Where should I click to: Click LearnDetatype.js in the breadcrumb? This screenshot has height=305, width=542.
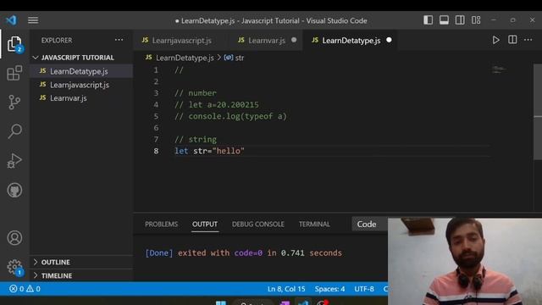pos(185,58)
